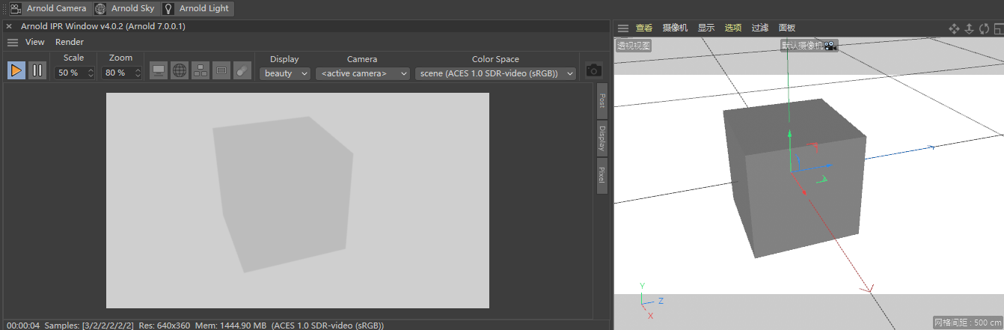Click the viewport rotate orbit icon
1004x330 pixels.
coord(984,28)
